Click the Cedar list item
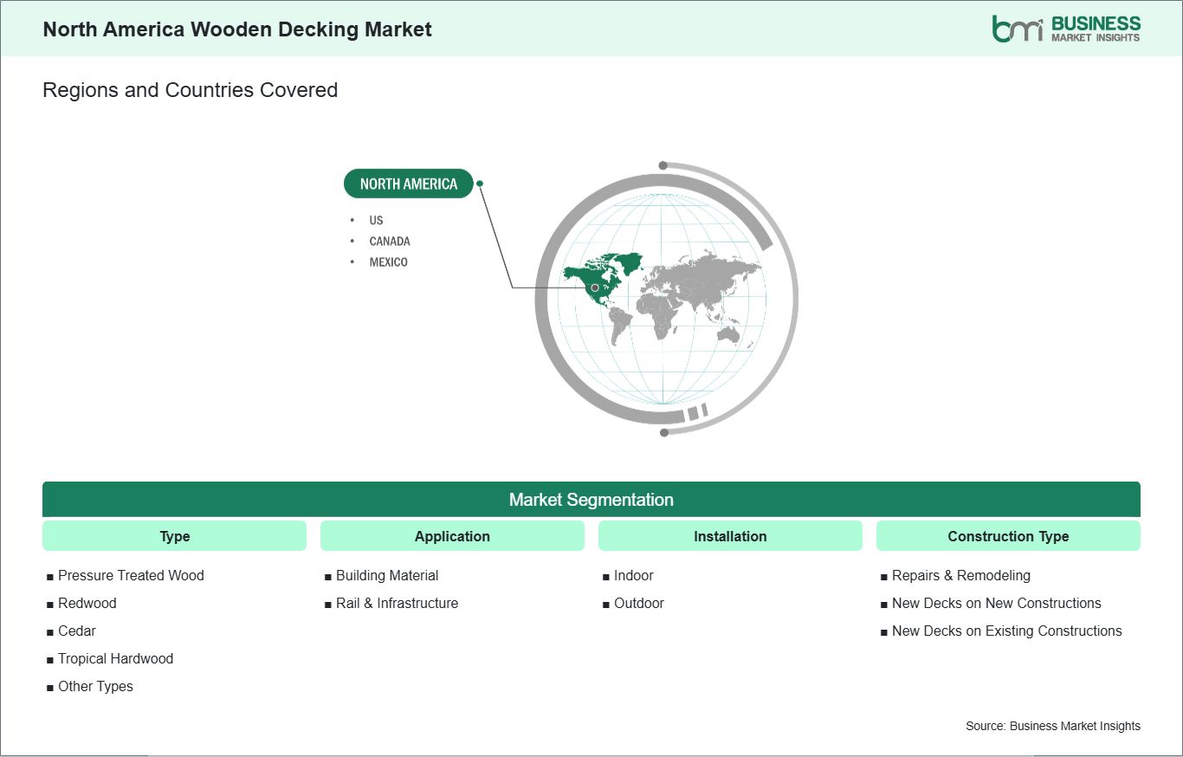1183x757 pixels. pos(77,631)
